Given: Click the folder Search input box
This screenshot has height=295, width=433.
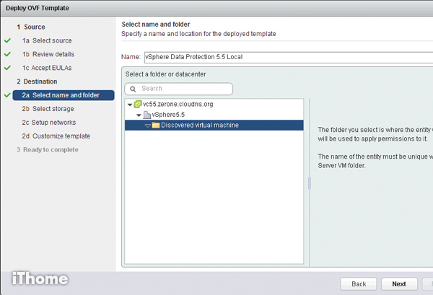Looking at the screenshot, I should coord(184,89).
